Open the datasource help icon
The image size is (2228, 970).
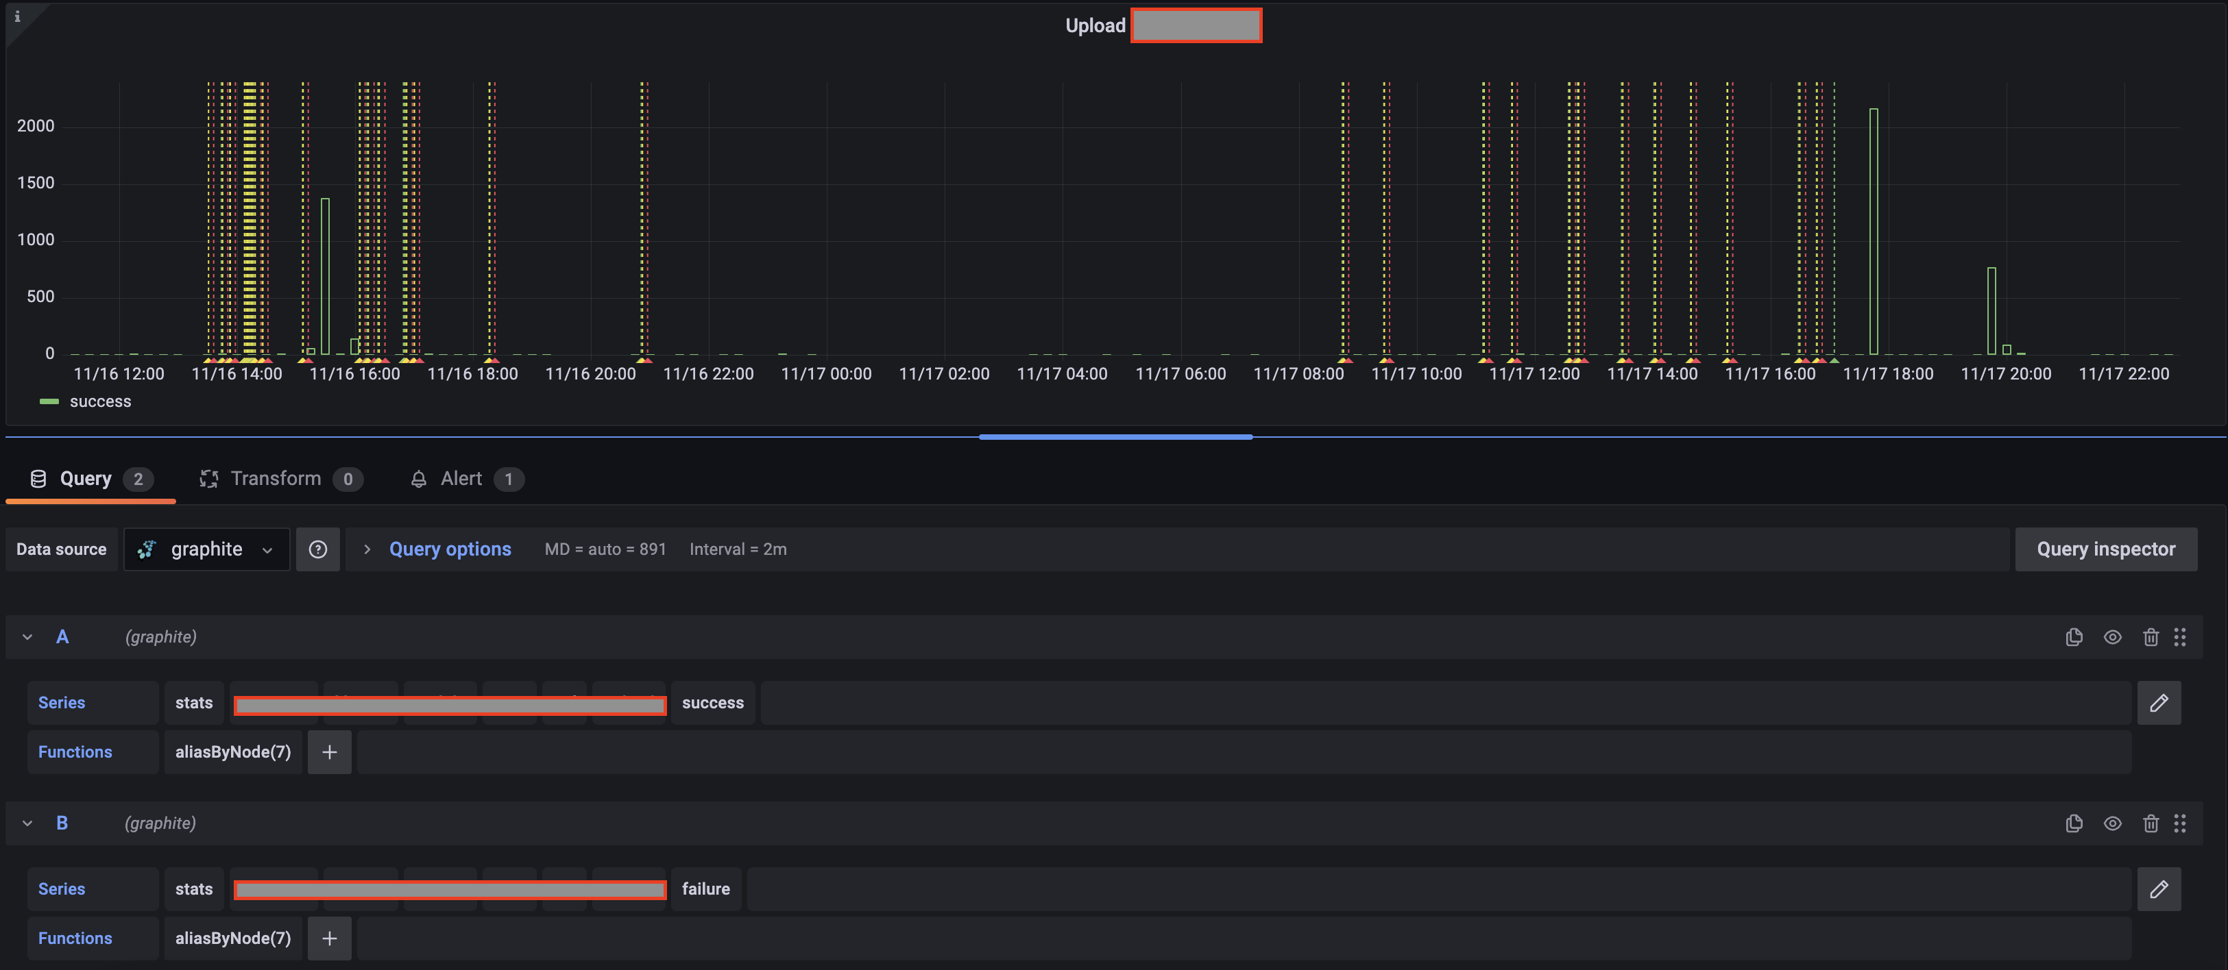click(x=318, y=549)
